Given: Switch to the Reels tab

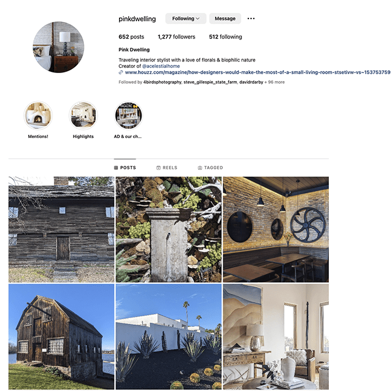Looking at the screenshot, I should 167,167.
